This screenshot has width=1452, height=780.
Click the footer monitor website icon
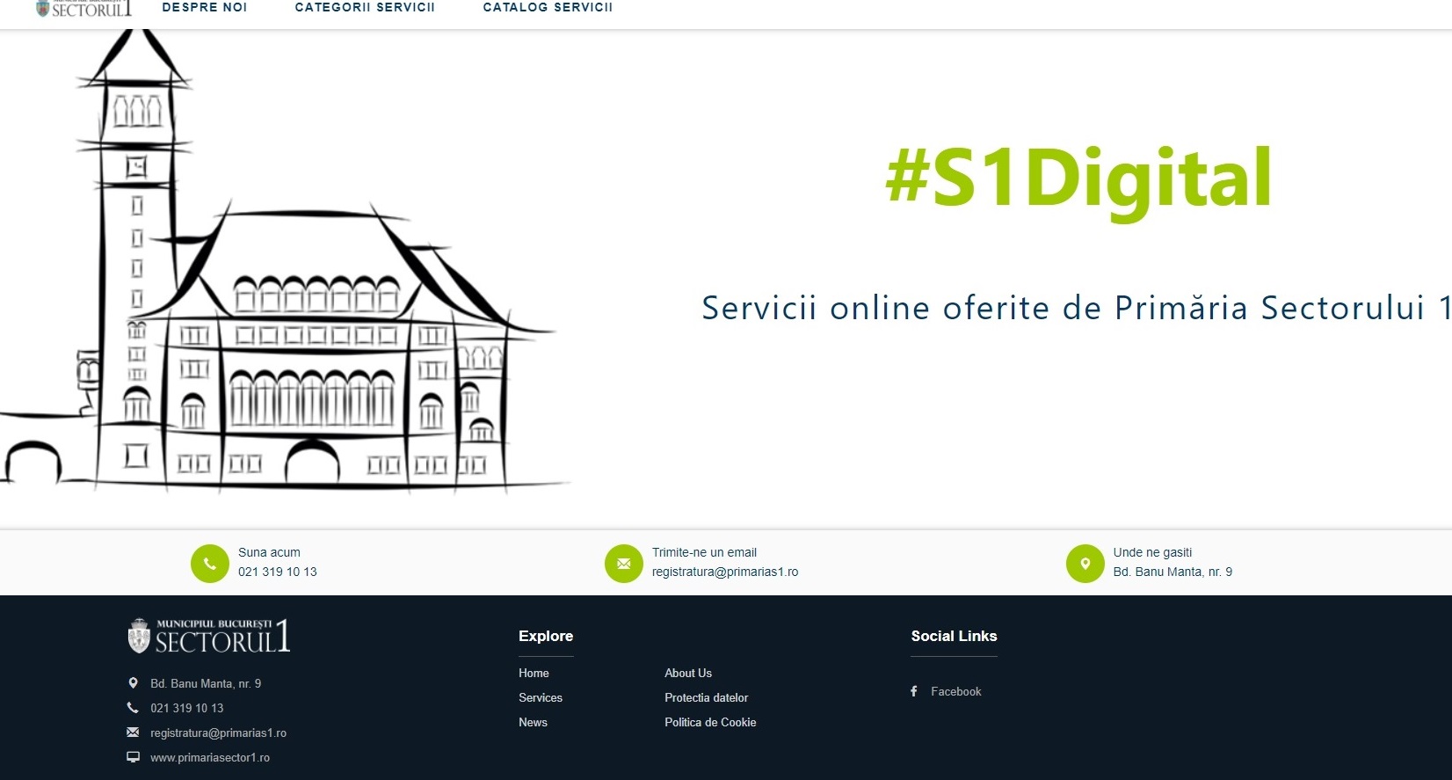(133, 757)
